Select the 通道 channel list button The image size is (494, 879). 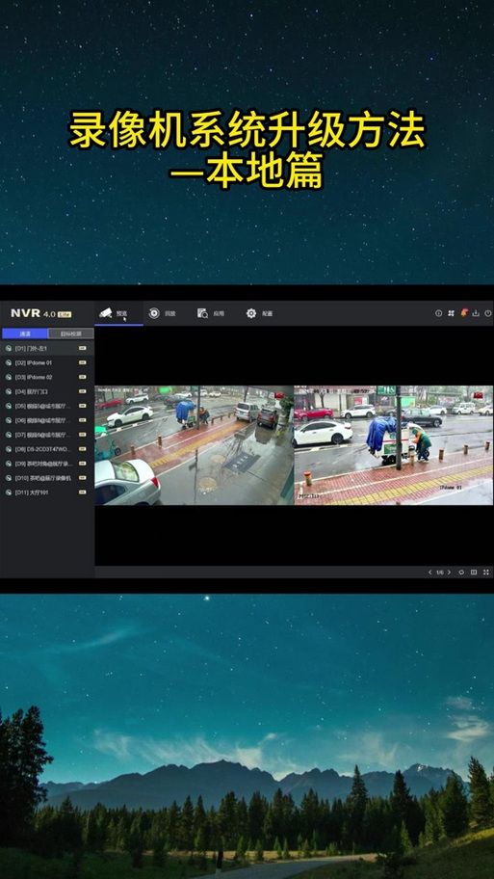(x=25, y=333)
